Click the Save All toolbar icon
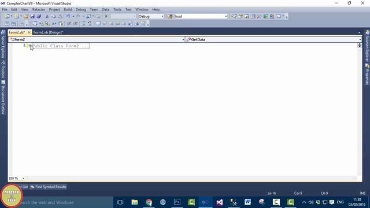The height and width of the screenshot is (208, 370). (39, 16)
